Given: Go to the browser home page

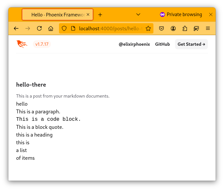Looking at the screenshot, I should 51,28.
